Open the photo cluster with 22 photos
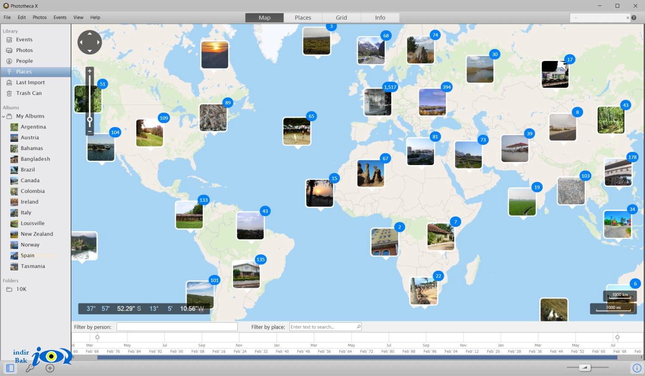645x376 pixels. 424,291
